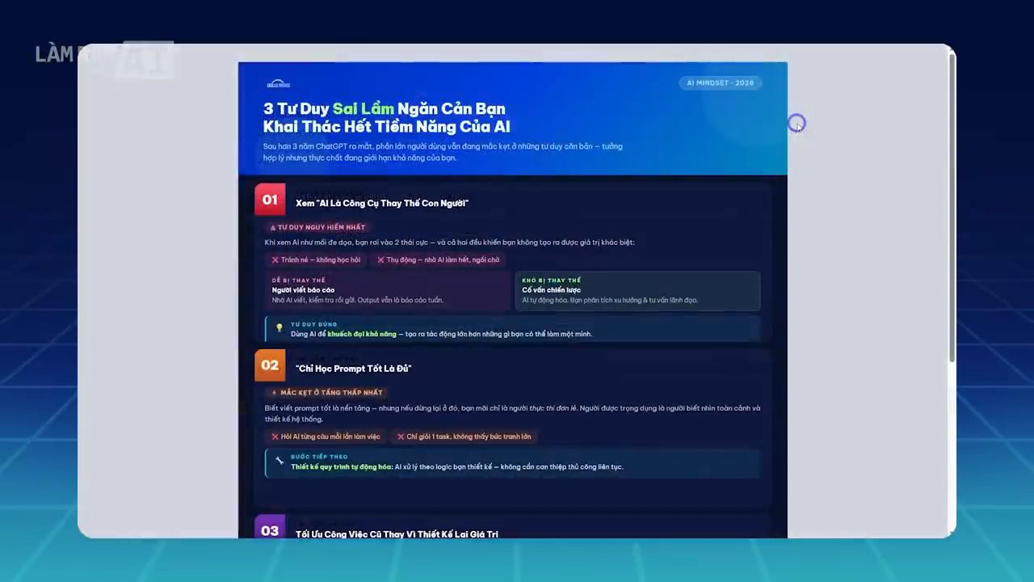
Task: Click the X icon in "Thụ động – nhờ AI làm hết"
Action: (380, 259)
